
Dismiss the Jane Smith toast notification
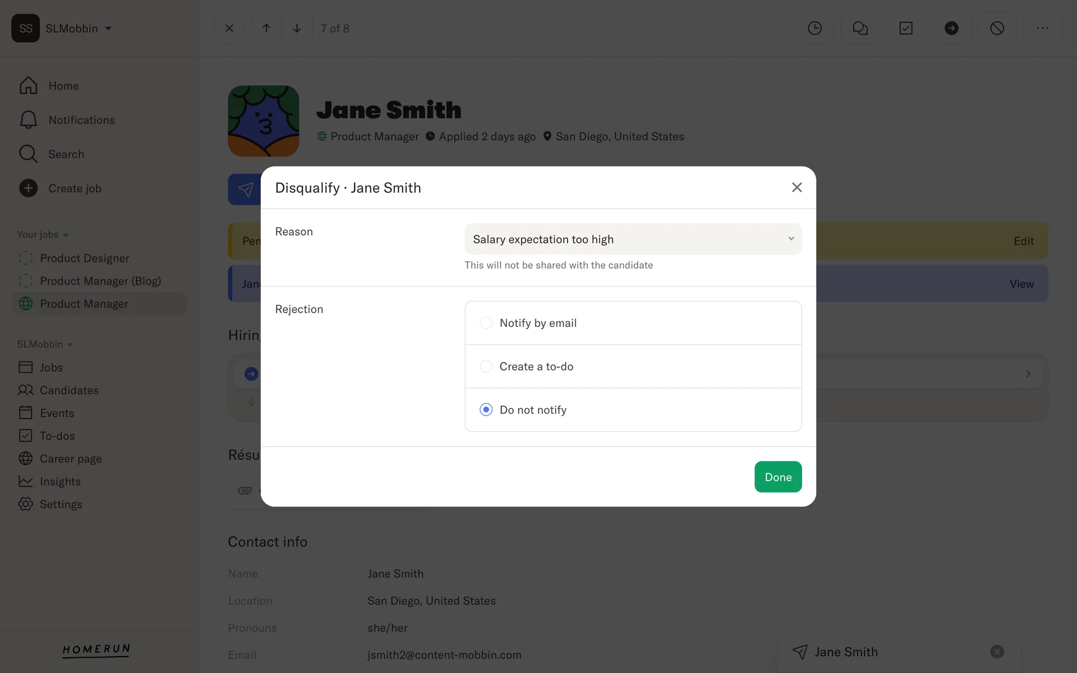[997, 652]
